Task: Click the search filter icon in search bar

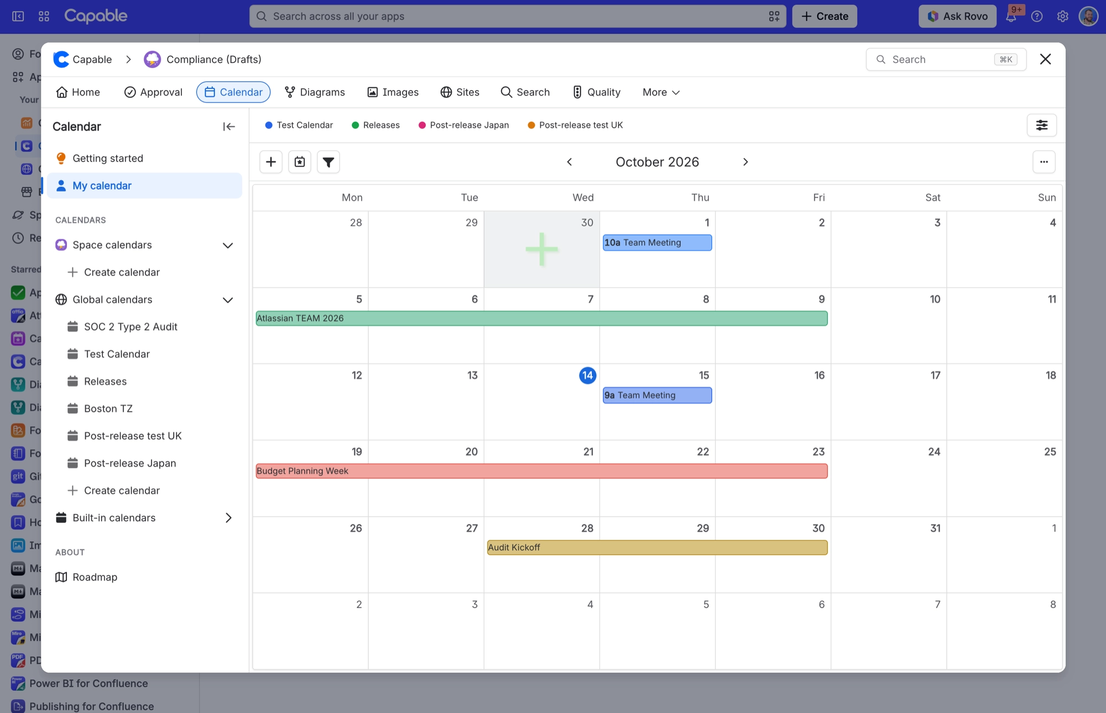Action: (x=774, y=17)
